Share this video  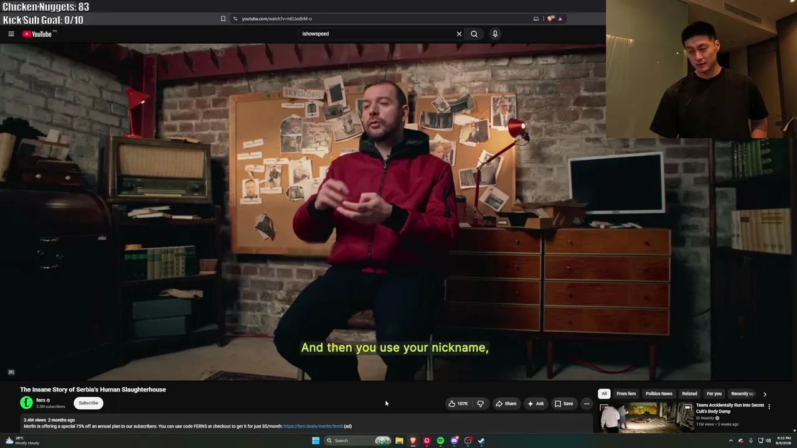(x=506, y=404)
